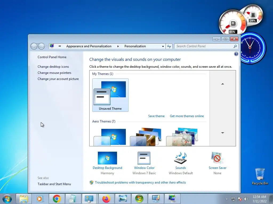Click the network tray icon
This screenshot has width=273, height=204.
tap(233, 199)
